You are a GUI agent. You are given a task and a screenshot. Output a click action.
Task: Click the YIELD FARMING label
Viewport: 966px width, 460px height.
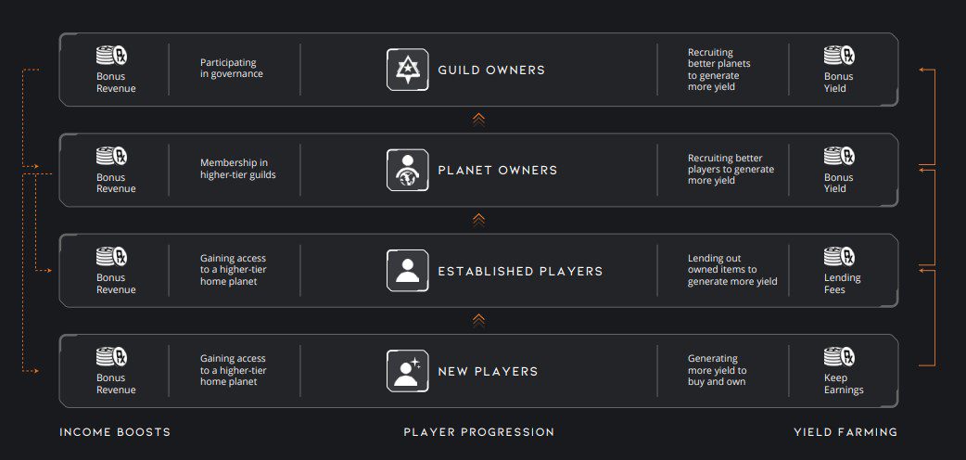coord(845,432)
